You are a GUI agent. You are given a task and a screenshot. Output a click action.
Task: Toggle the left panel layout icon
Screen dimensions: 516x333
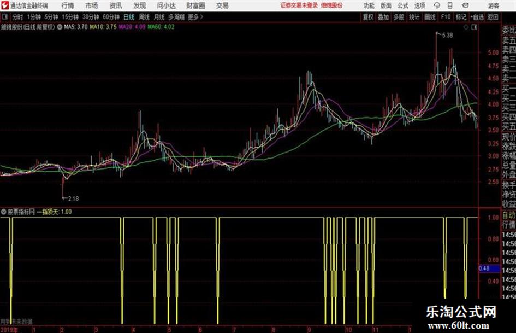point(4,17)
